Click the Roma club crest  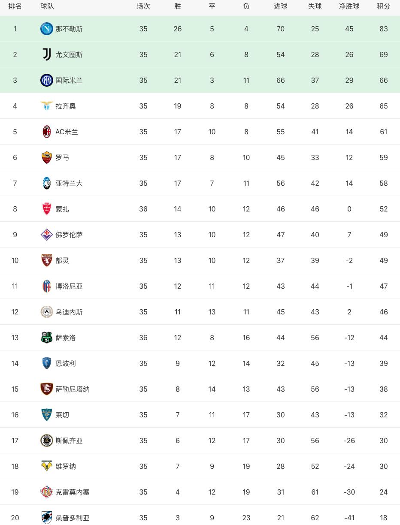pos(46,157)
